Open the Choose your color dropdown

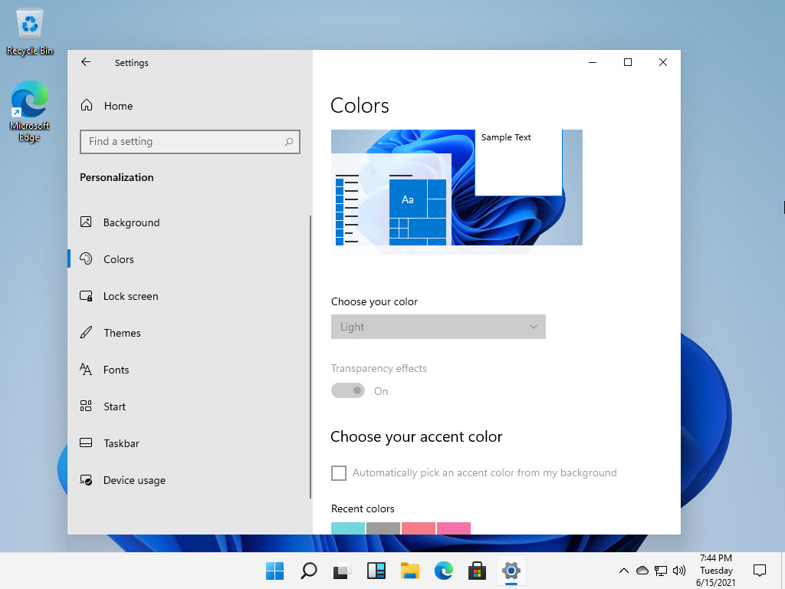(x=438, y=327)
